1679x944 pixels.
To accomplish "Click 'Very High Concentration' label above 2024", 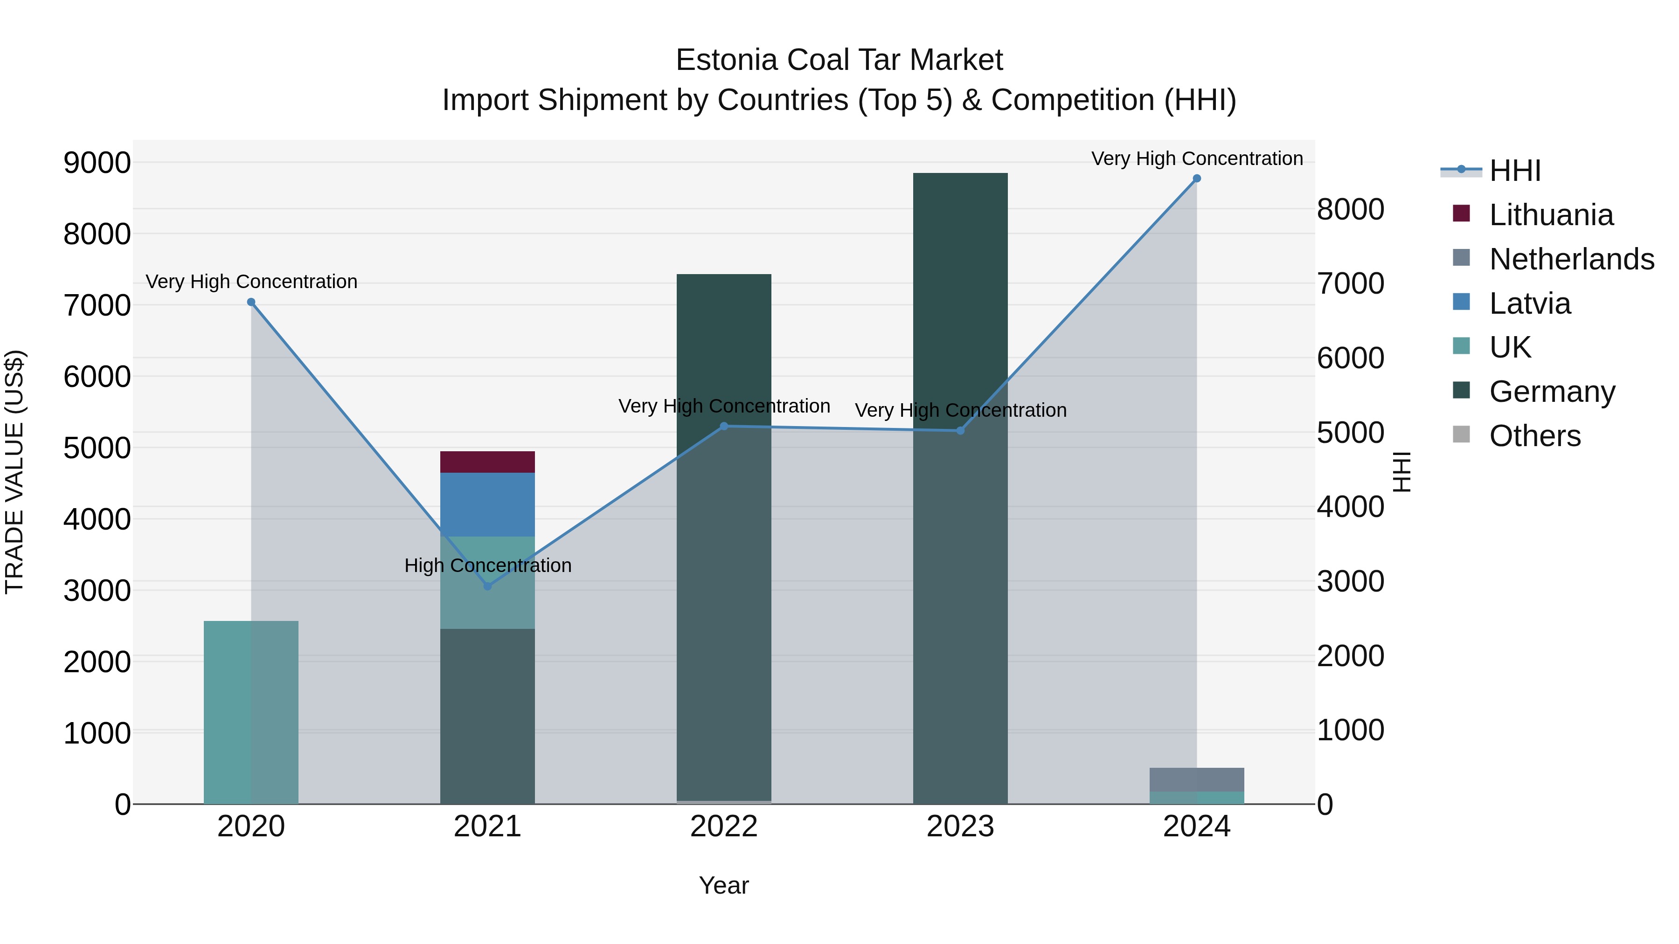I will 1197,158.
